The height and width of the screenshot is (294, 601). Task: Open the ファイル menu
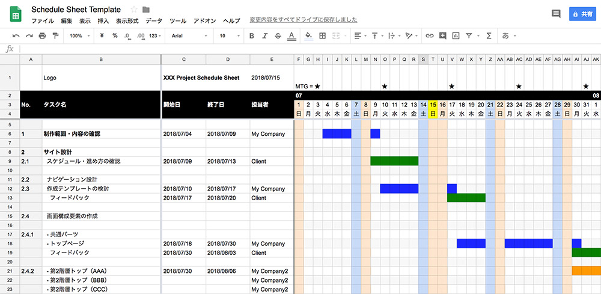pyautogui.click(x=42, y=20)
